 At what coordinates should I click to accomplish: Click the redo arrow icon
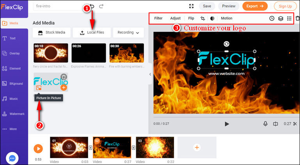pyautogui.click(x=101, y=6)
